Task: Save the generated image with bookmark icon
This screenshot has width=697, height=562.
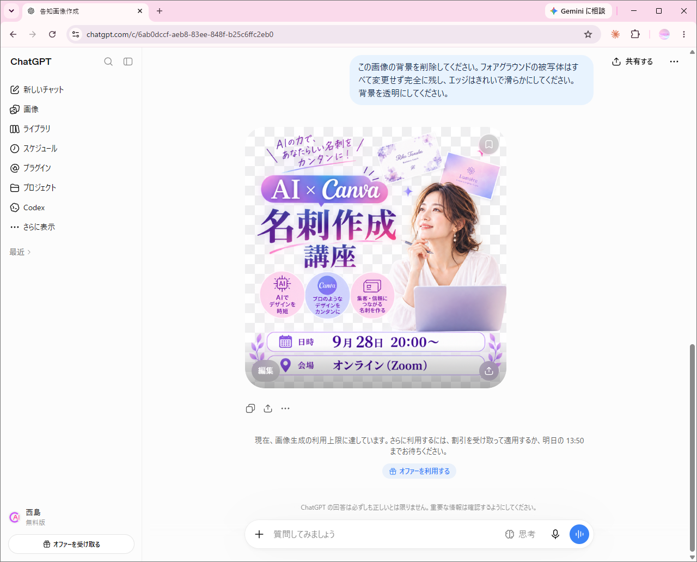Action: pos(489,144)
